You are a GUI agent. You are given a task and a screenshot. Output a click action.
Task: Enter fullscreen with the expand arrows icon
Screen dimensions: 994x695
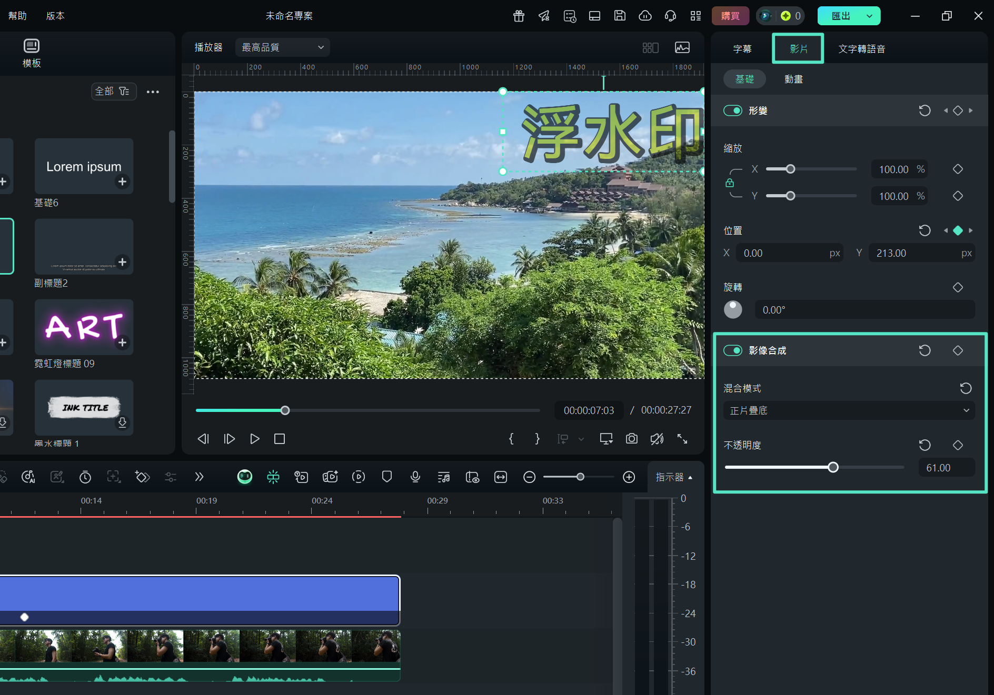click(x=682, y=439)
